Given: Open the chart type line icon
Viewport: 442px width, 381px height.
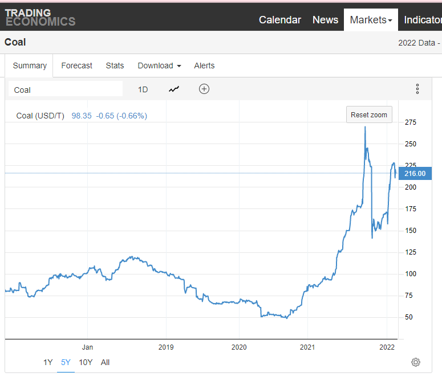Looking at the screenshot, I should tap(174, 89).
